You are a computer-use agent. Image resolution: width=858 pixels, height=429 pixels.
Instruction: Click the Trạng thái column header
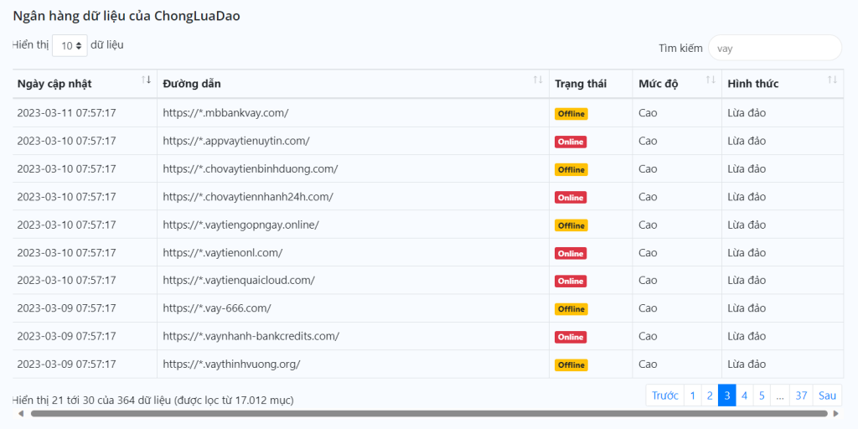point(581,84)
